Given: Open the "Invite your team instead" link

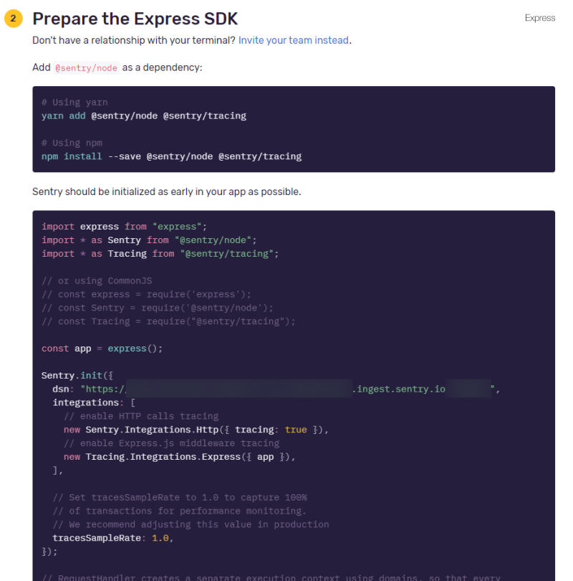Looking at the screenshot, I should pos(294,40).
